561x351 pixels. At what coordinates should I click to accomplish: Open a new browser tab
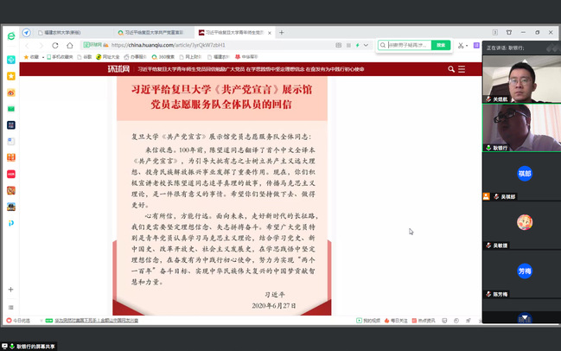point(281,32)
